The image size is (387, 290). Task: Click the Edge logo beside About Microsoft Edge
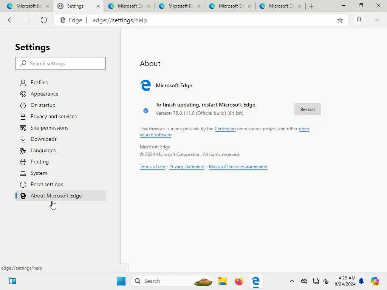(23, 196)
